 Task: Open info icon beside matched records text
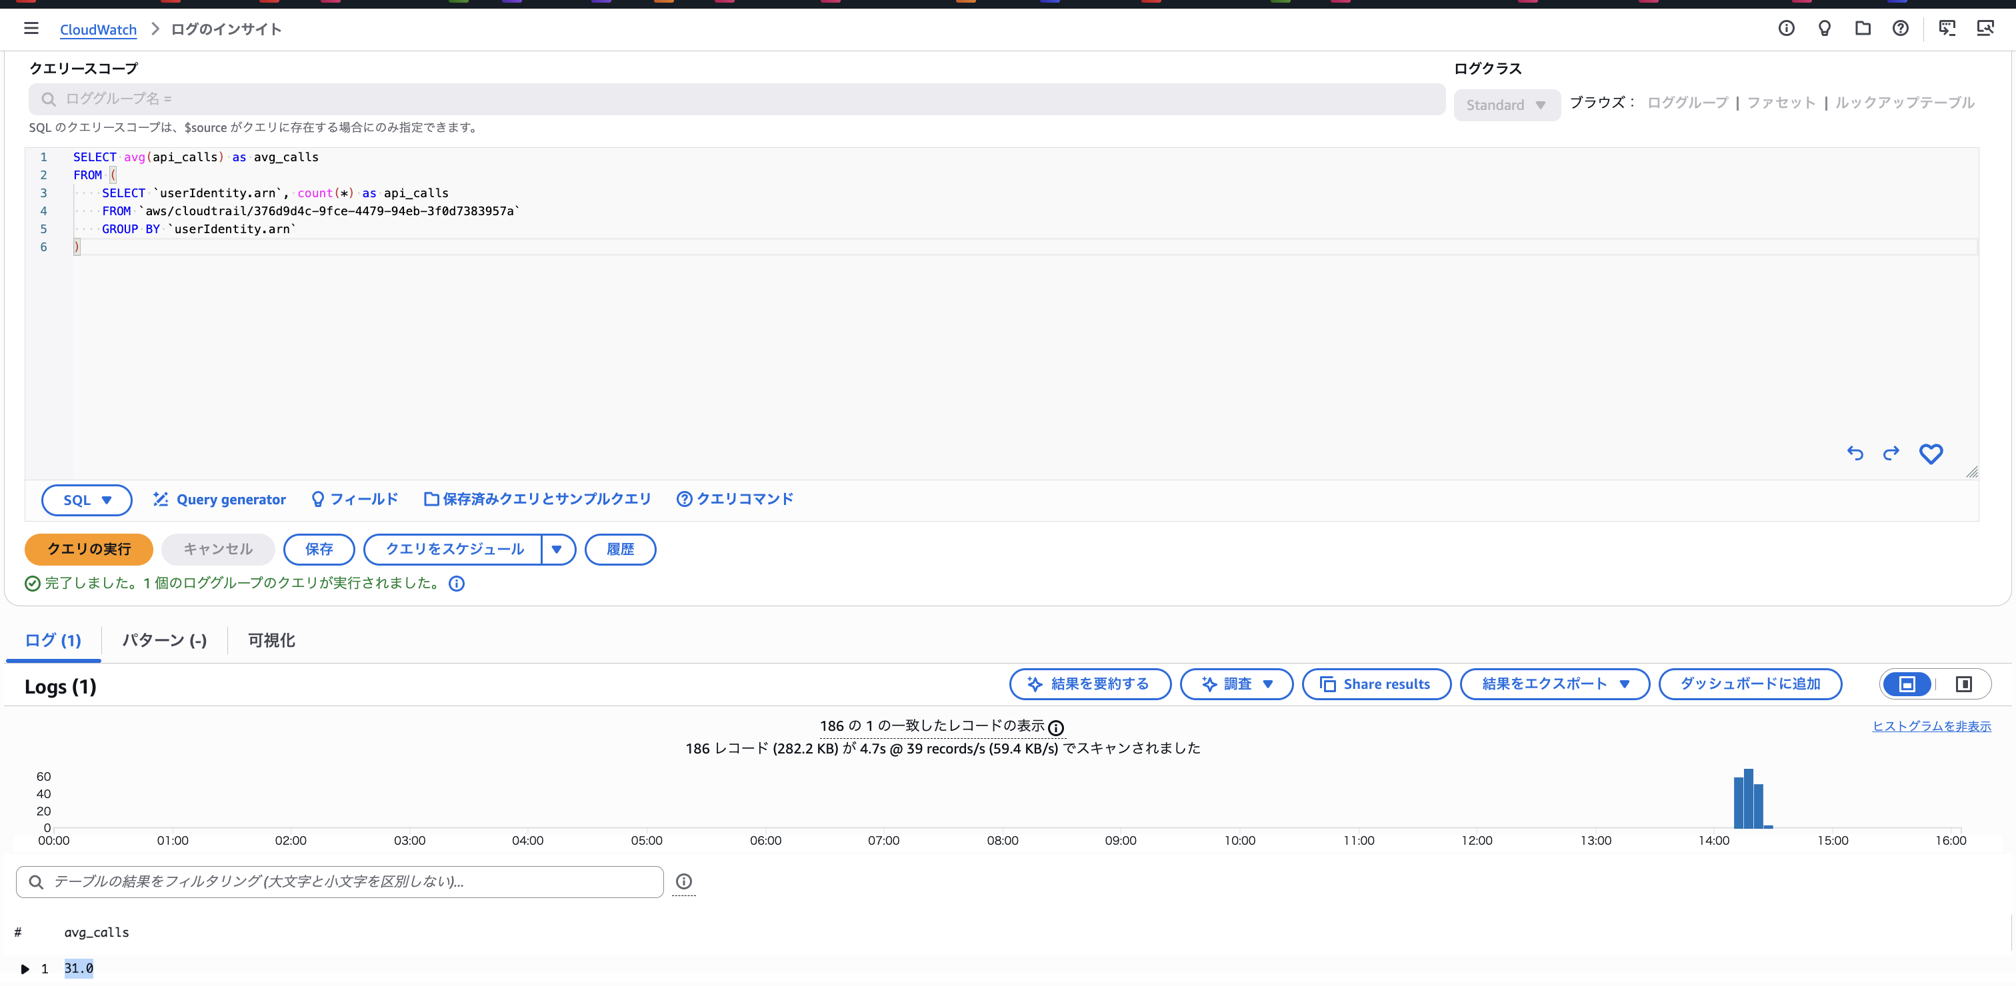coord(1056,728)
